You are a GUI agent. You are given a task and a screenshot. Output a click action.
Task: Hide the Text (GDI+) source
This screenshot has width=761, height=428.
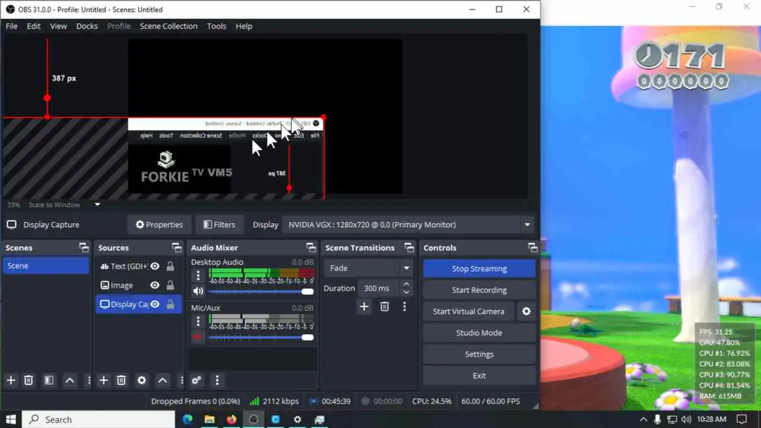(155, 266)
